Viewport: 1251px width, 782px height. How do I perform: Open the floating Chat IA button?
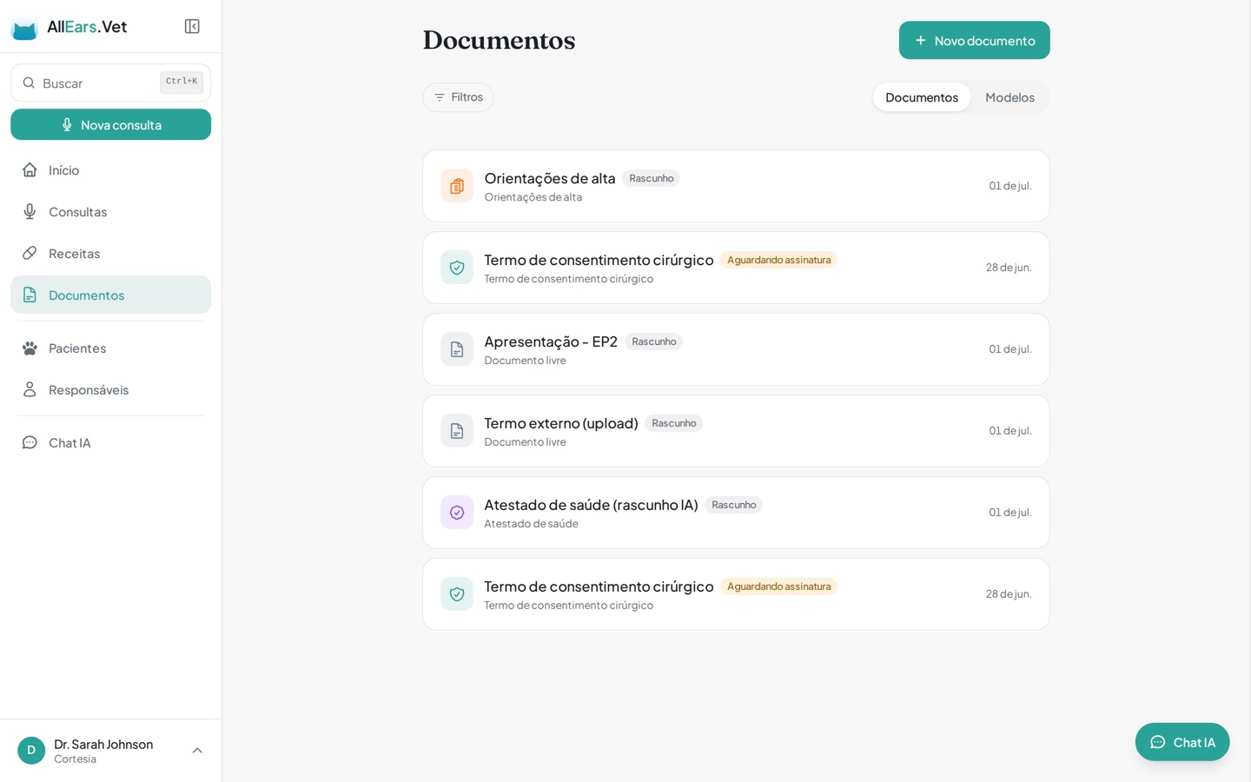point(1181,742)
